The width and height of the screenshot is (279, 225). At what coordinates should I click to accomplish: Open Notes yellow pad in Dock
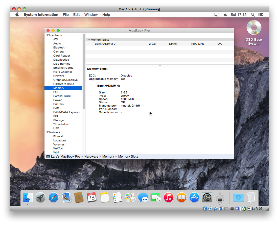105,197
